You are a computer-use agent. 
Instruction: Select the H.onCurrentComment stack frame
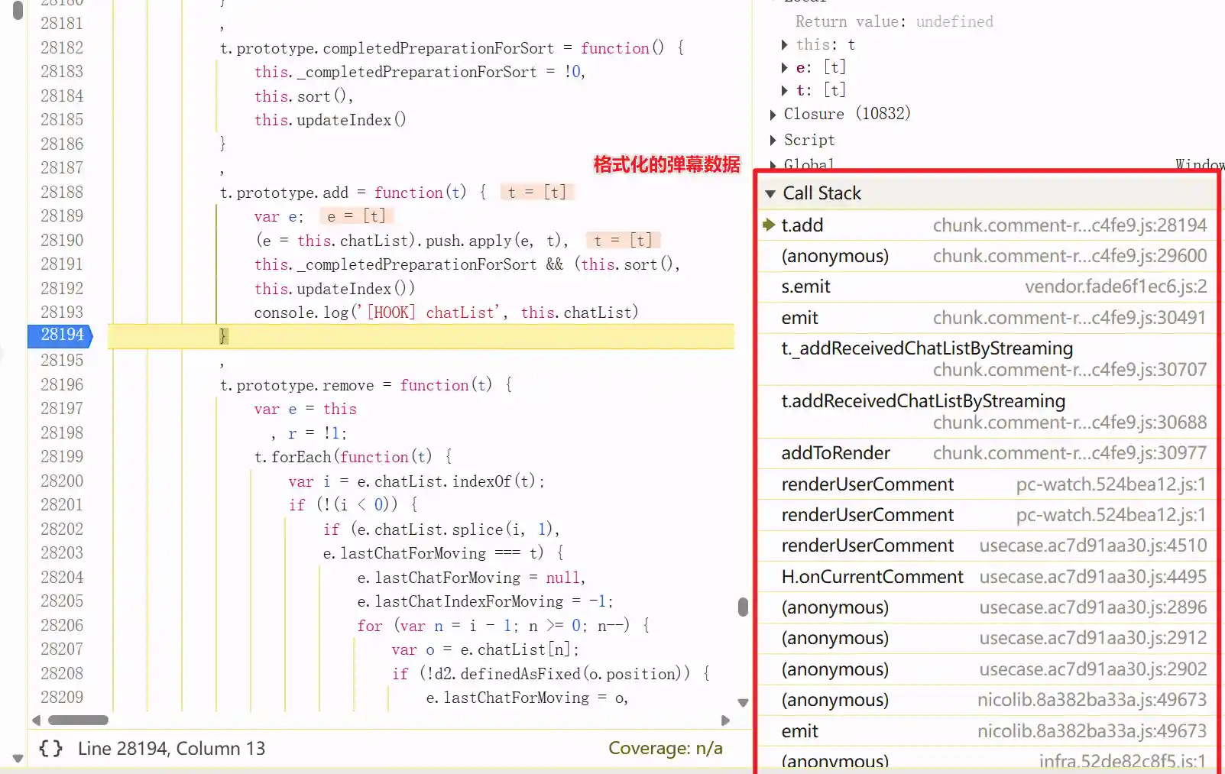coord(872,577)
